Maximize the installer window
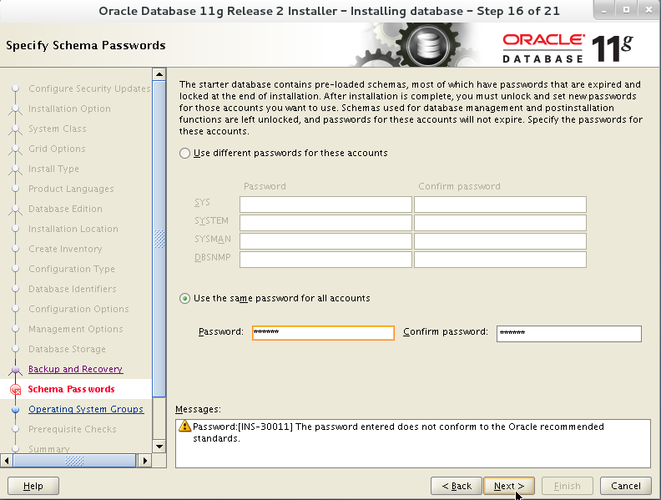Screen dimensions: 661x500 pyautogui.click(x=627, y=10)
